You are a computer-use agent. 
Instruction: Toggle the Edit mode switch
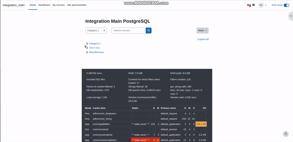[x=286, y=5]
